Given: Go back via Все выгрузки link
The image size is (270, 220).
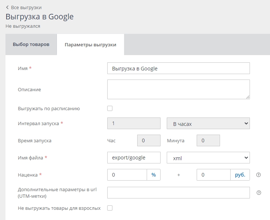Looking at the screenshot, I should 26,7.
